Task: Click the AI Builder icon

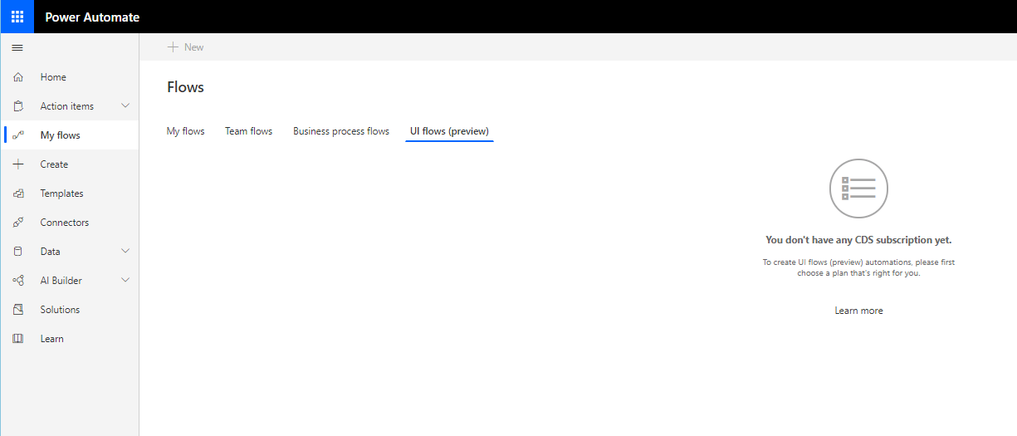Action: click(18, 281)
